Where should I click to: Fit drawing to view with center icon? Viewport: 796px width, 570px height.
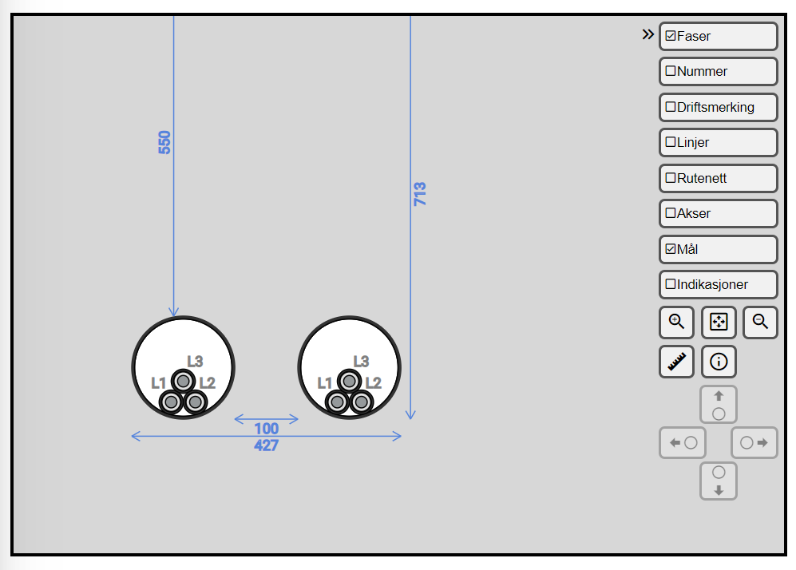719,323
